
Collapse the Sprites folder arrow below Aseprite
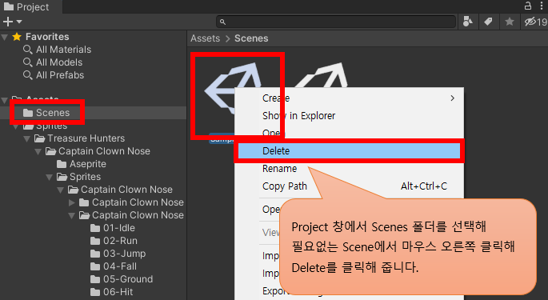tap(50, 178)
